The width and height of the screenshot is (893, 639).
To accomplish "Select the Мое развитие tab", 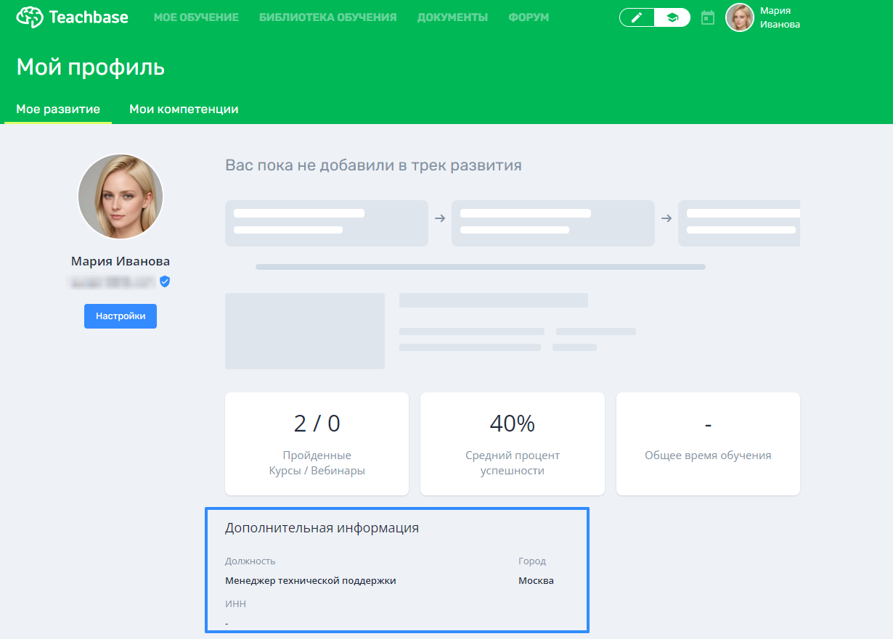I will 58,110.
